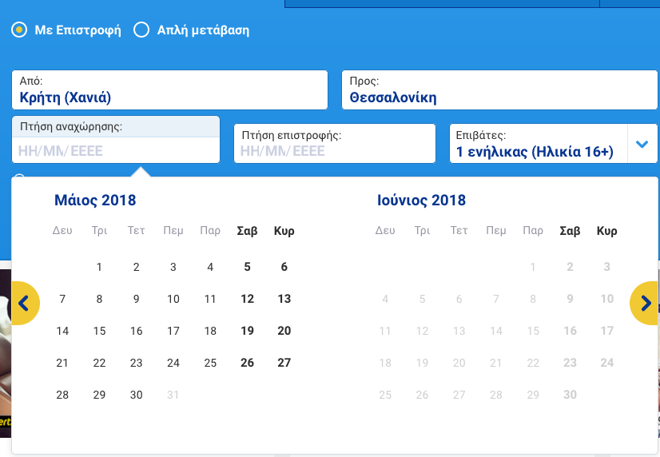Open the Επιβάτες passengers dropdown
Screen dimensions: 660x457
coord(554,144)
